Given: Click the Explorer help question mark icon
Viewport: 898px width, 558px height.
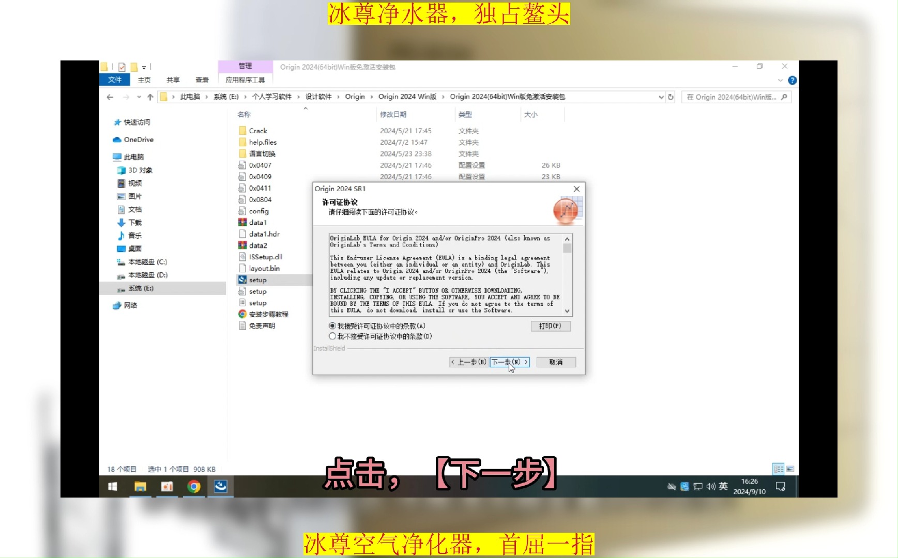Looking at the screenshot, I should (x=792, y=80).
